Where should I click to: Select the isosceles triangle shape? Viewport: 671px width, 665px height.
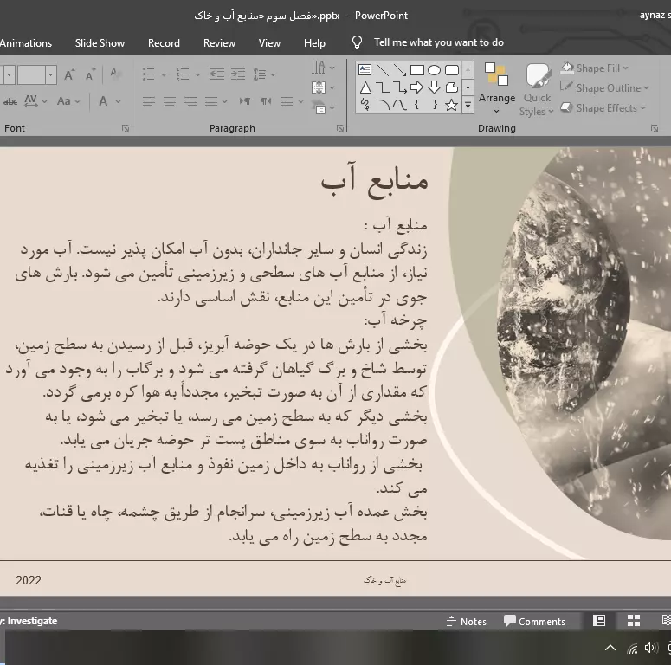click(x=365, y=87)
